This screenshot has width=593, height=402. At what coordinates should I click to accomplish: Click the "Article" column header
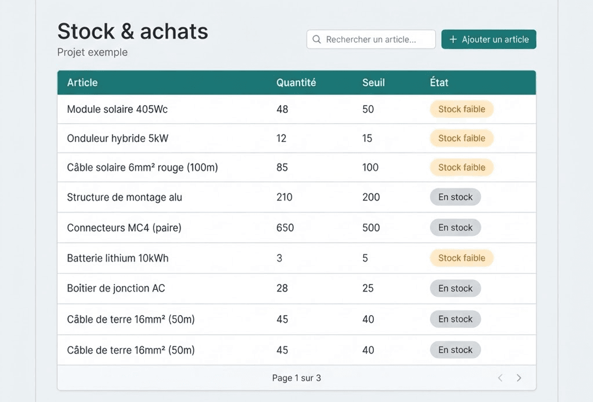(82, 83)
